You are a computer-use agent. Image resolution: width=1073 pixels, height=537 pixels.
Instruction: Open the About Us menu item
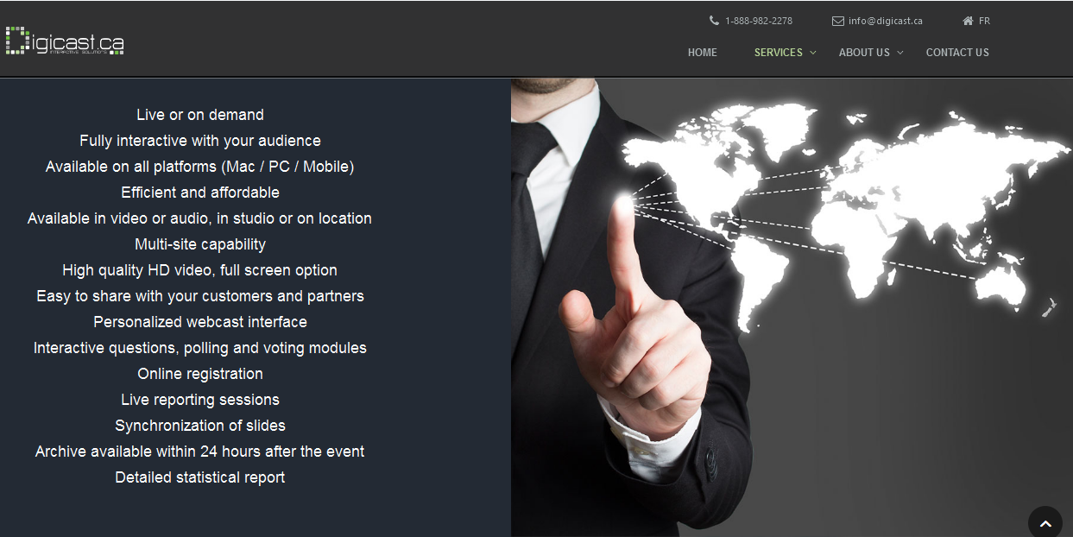coord(863,53)
